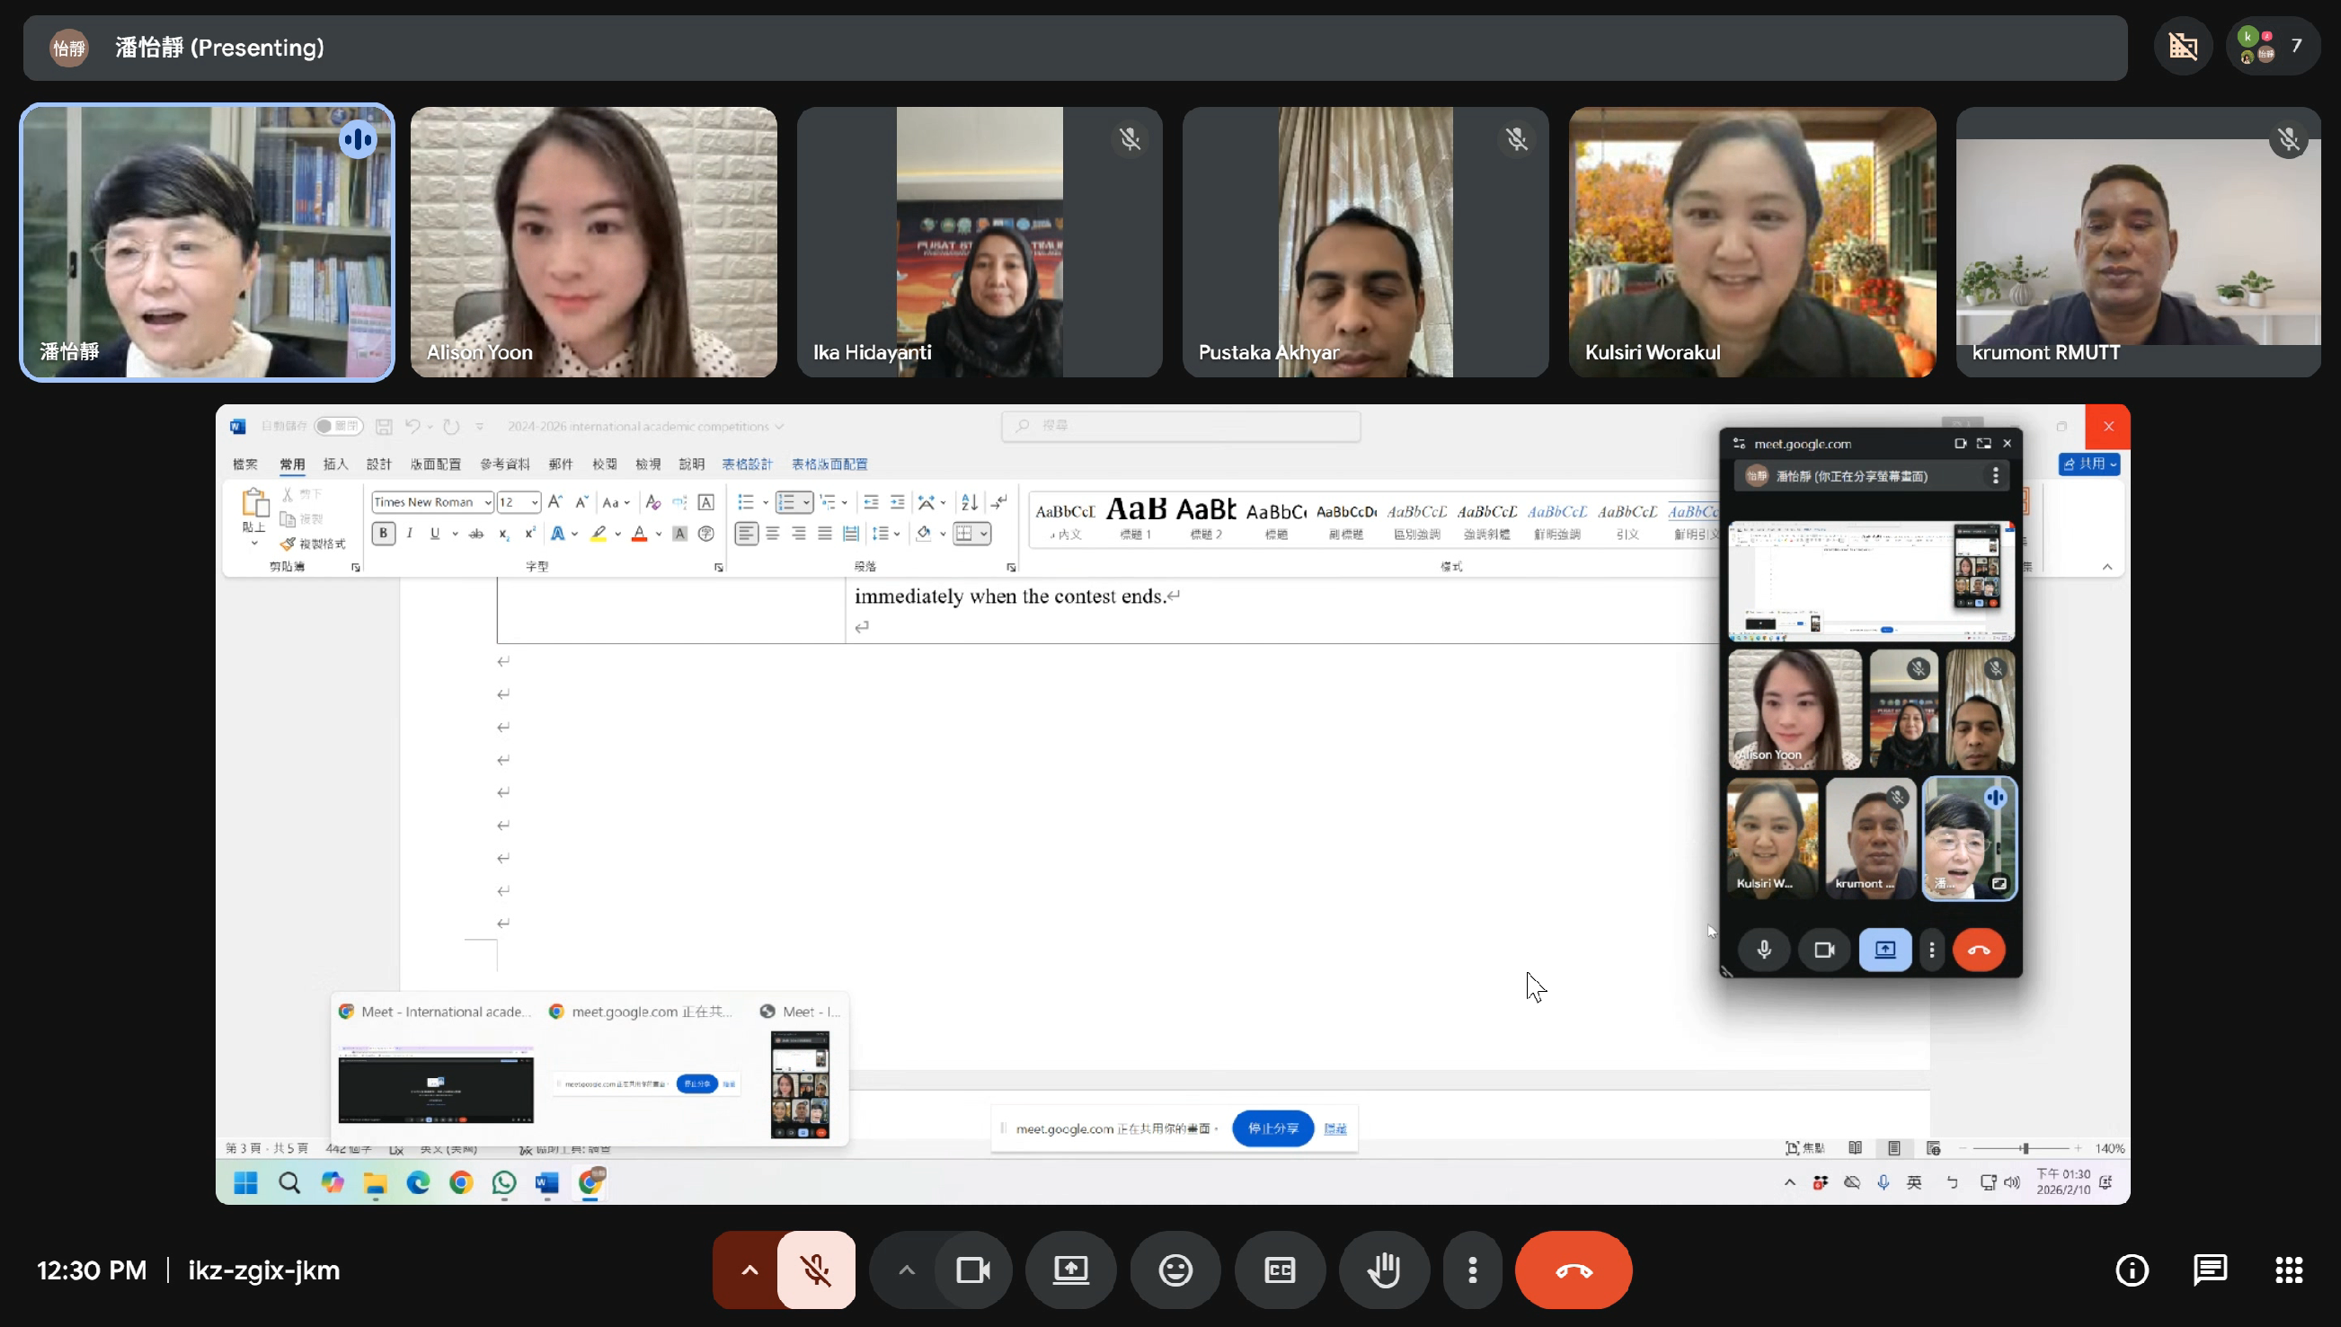
Task: Open the meeting details info icon
Action: click(x=2132, y=1269)
